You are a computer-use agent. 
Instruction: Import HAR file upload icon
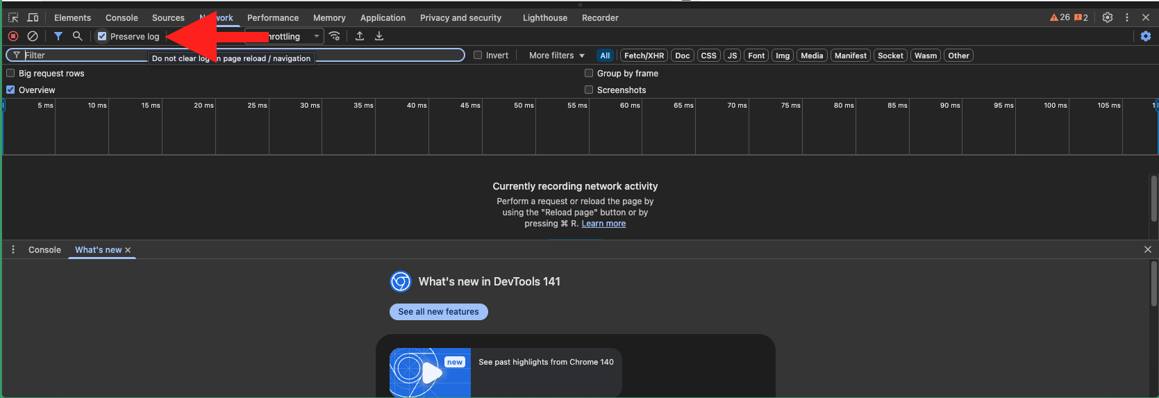point(360,36)
